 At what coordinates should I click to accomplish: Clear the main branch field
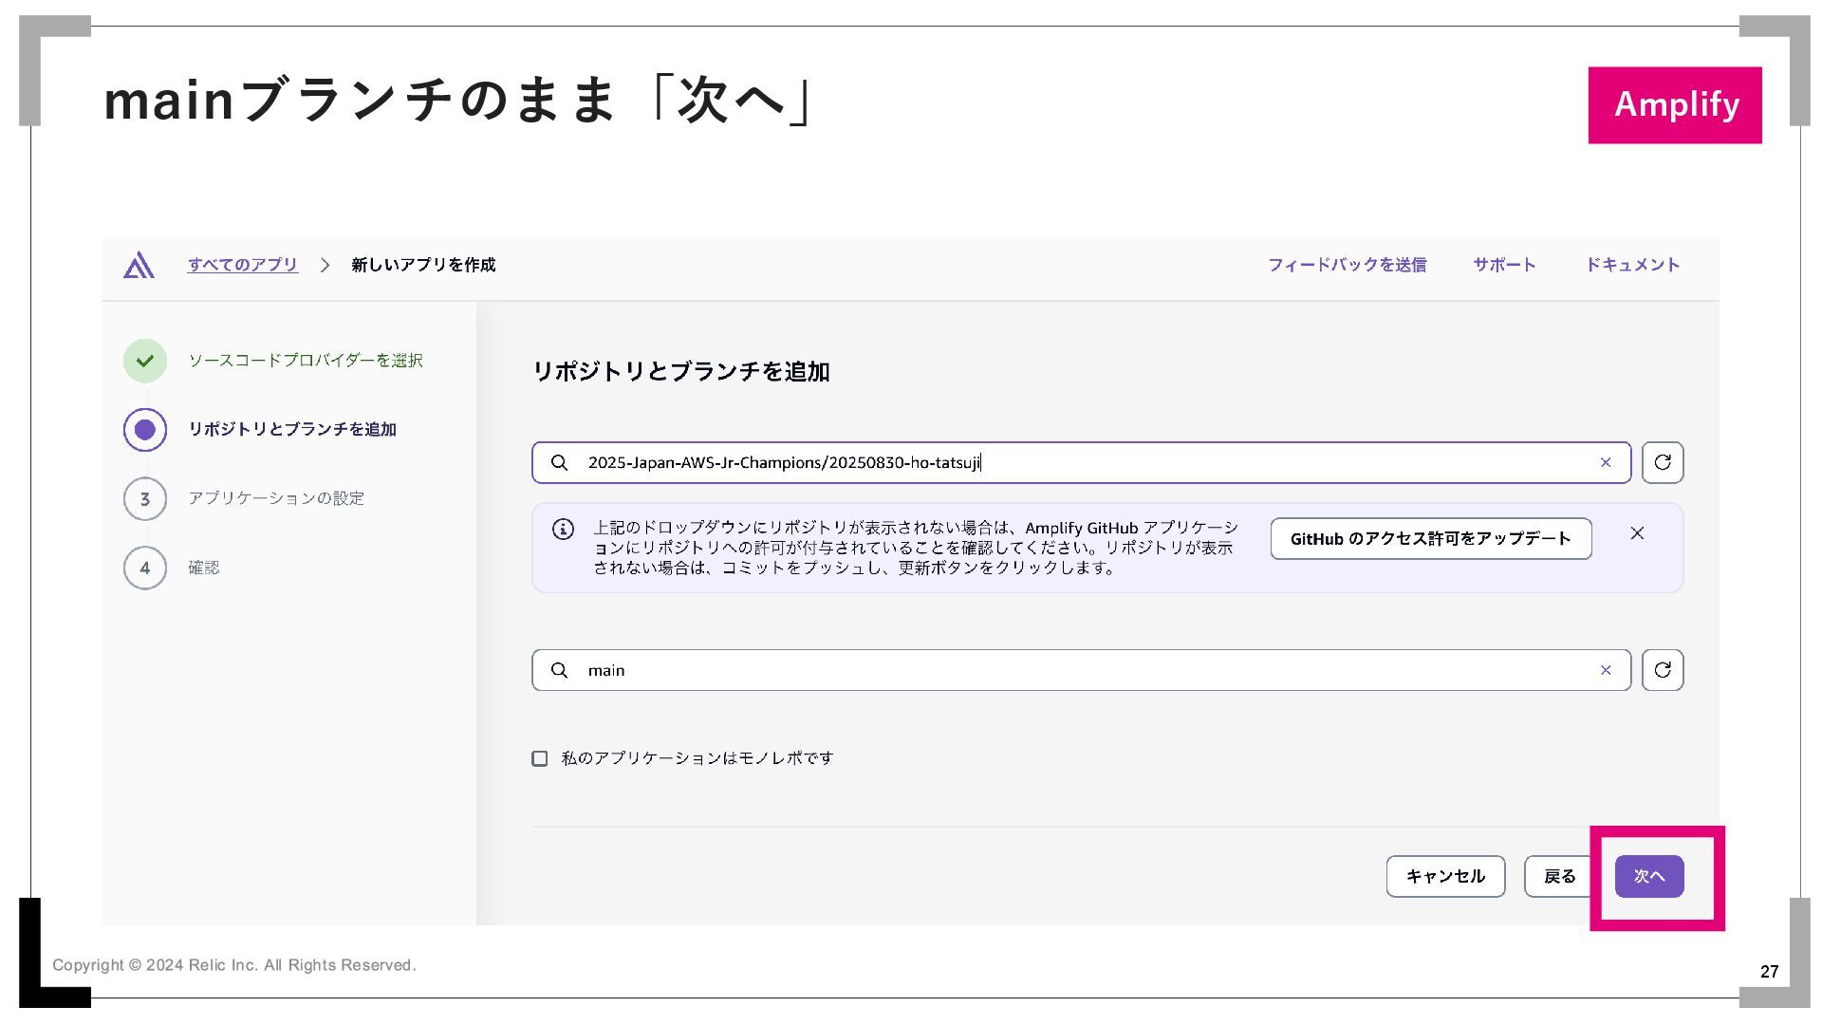[x=1606, y=670]
